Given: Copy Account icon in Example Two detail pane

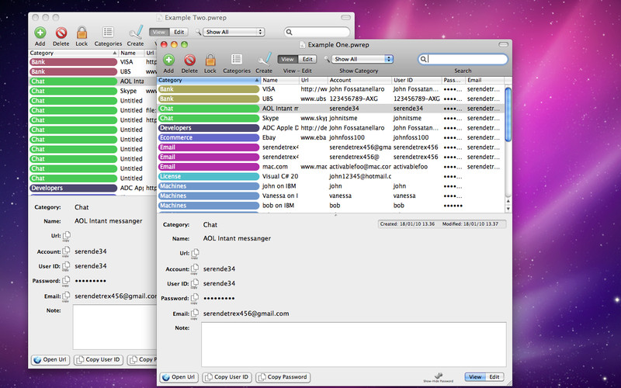Looking at the screenshot, I should coord(66,251).
